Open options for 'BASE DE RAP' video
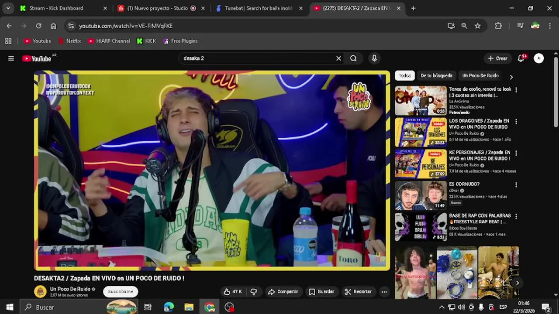Image resolution: width=559 pixels, height=314 pixels. coord(516,216)
